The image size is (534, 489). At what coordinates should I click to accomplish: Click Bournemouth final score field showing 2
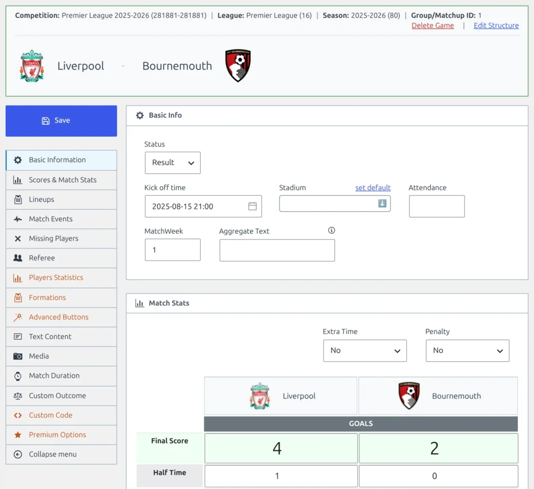pyautogui.click(x=438, y=448)
